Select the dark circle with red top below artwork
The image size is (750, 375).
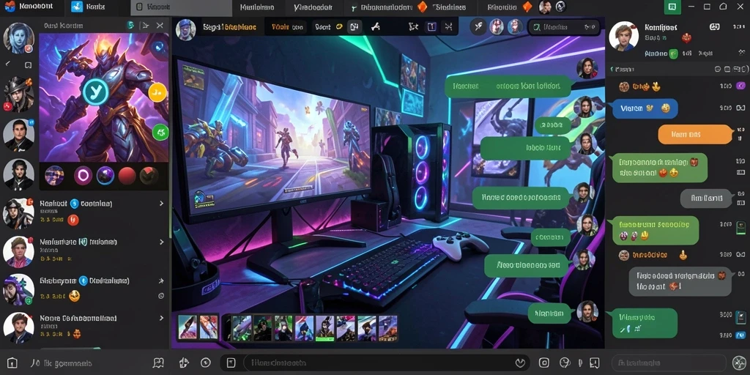pyautogui.click(x=149, y=176)
